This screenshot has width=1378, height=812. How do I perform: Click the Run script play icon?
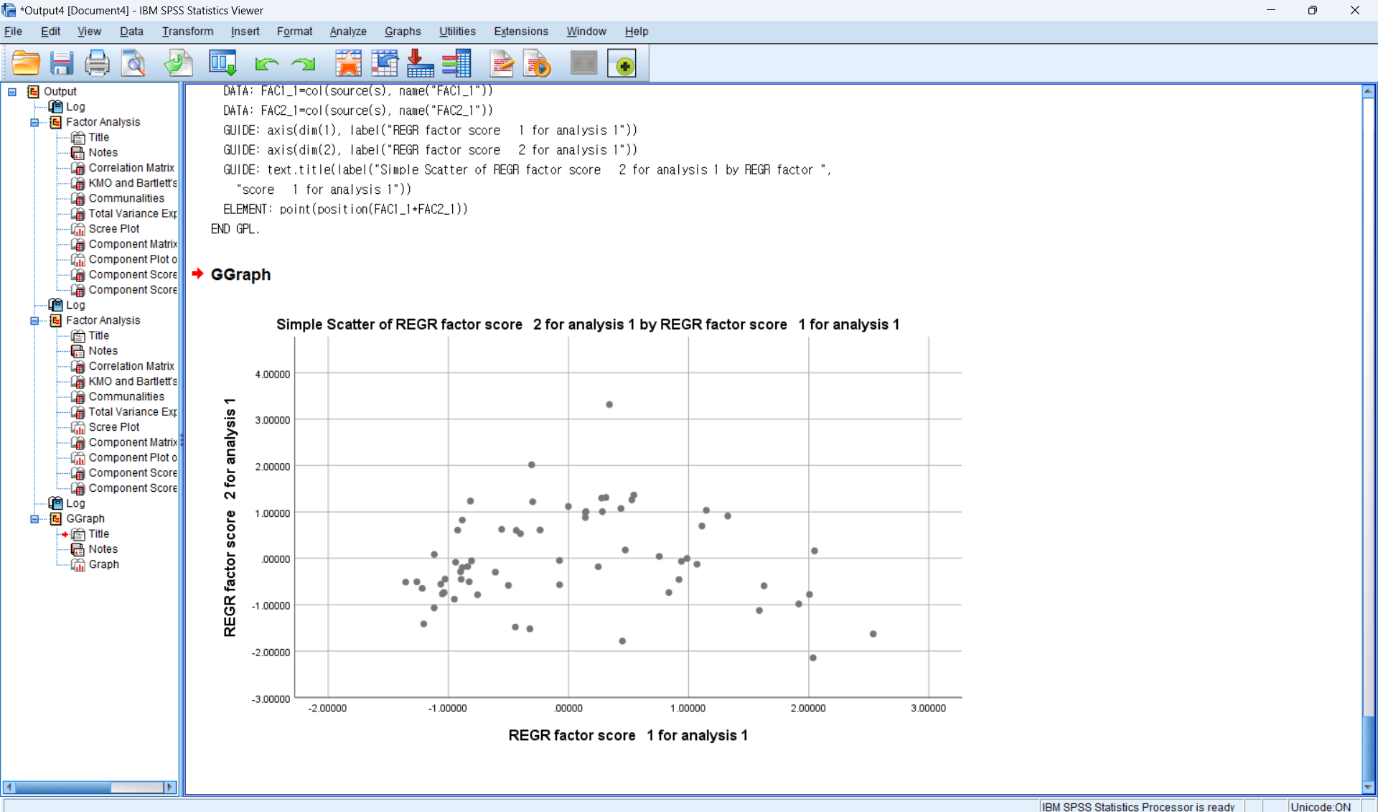click(x=538, y=64)
